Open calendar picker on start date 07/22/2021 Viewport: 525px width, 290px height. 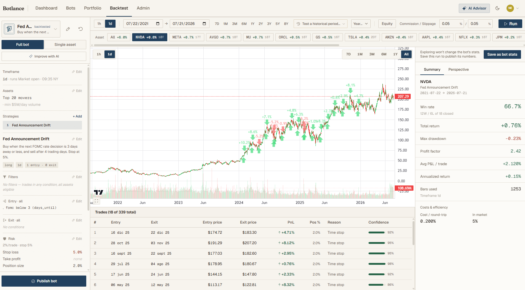click(x=158, y=24)
